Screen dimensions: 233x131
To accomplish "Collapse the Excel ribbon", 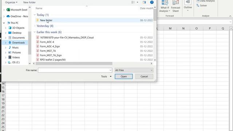I will tap(230, 16).
